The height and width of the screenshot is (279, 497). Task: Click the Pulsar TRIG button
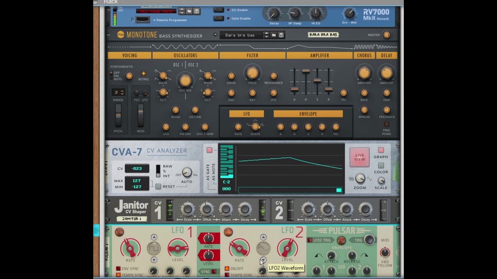pos(369,240)
